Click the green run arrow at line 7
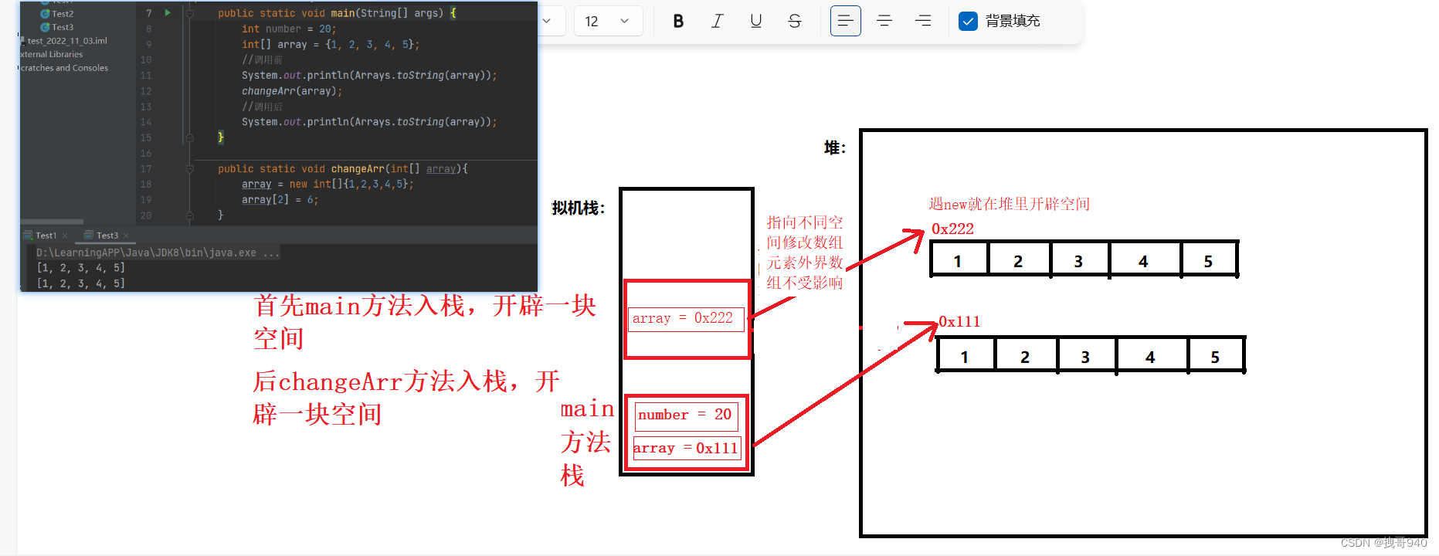The image size is (1439, 556). (168, 12)
